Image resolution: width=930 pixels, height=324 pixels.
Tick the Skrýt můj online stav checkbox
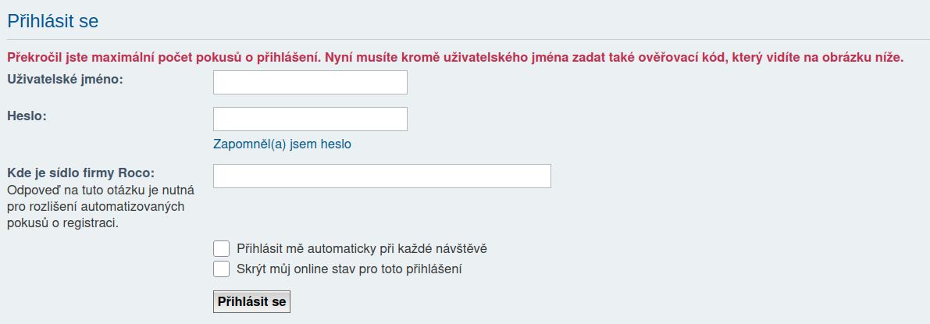point(221,269)
